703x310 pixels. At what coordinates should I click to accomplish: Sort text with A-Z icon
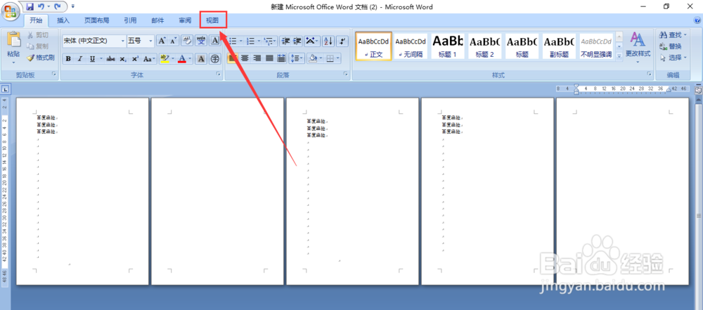[x=328, y=41]
